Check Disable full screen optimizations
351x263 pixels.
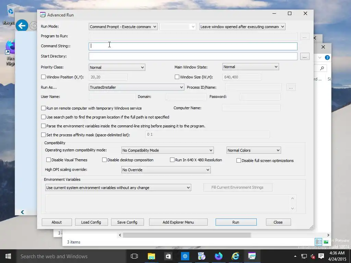click(239, 161)
